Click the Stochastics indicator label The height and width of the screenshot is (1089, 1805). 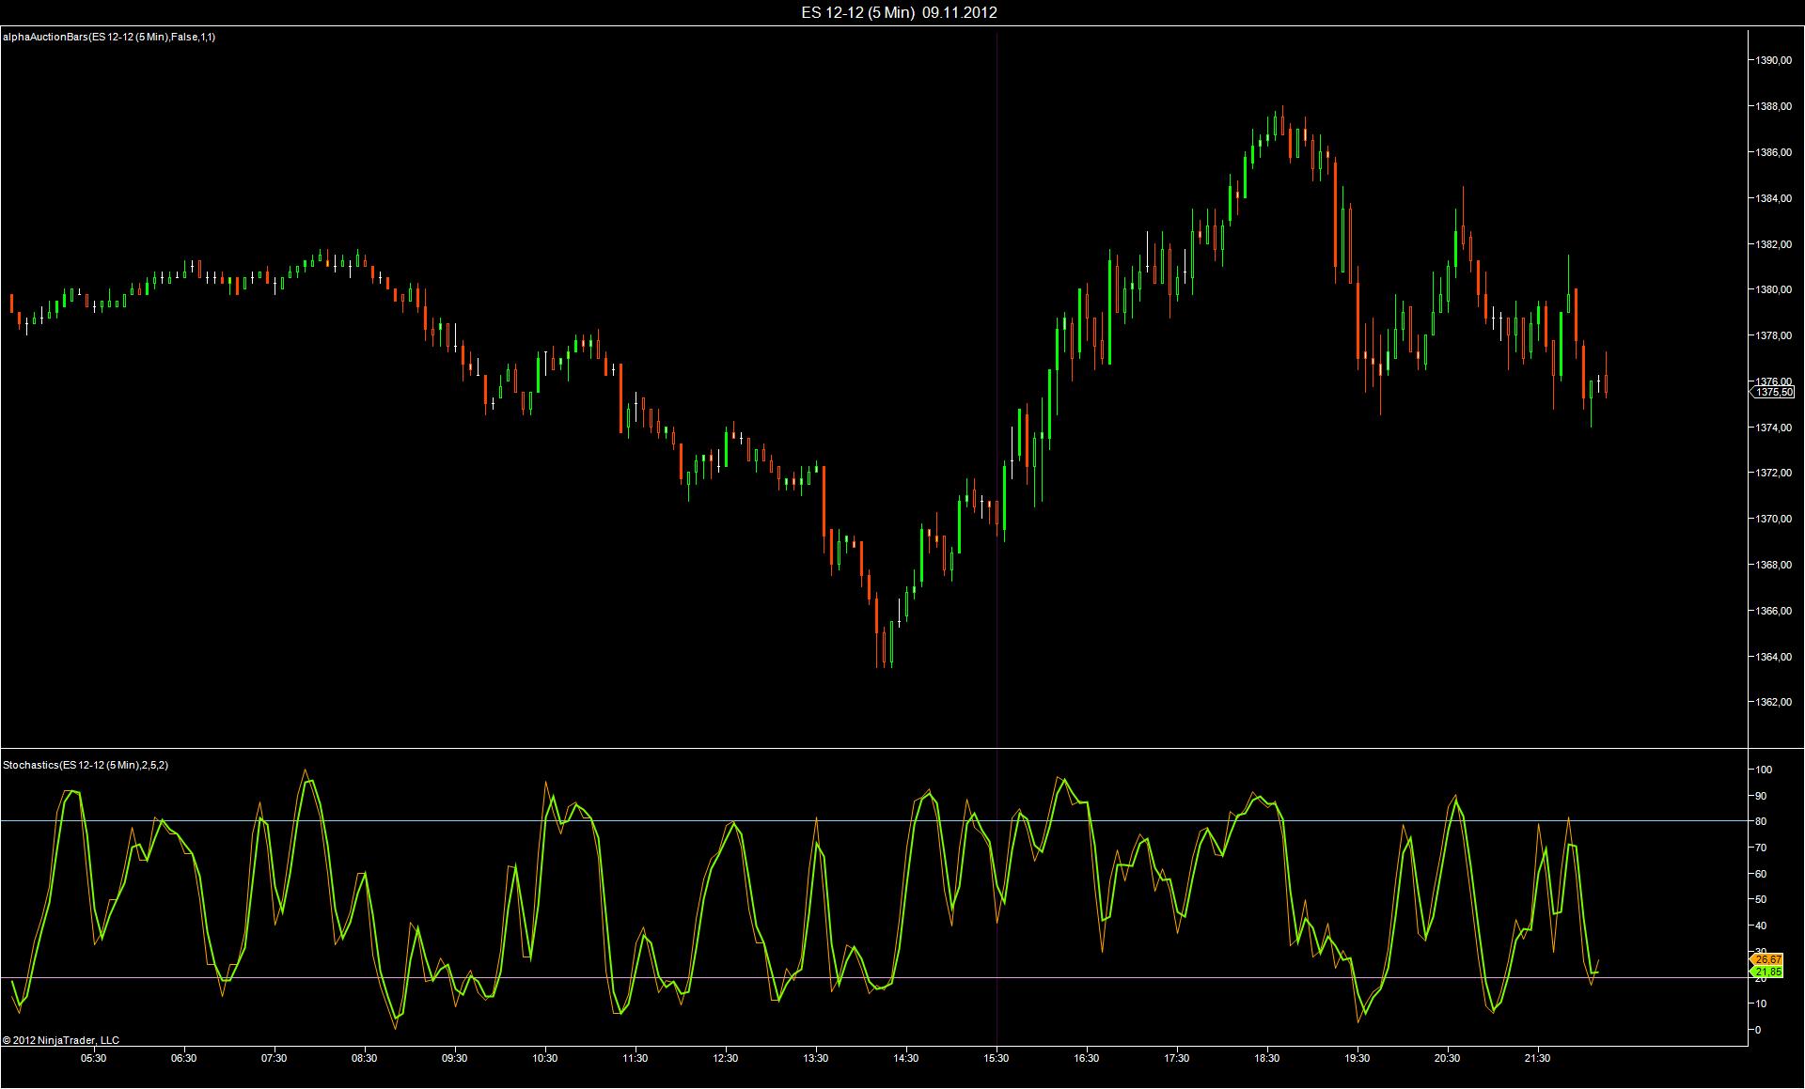pyautogui.click(x=86, y=765)
